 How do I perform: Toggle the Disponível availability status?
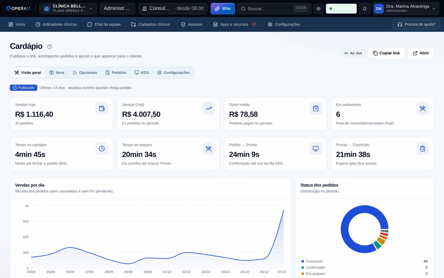tap(341, 9)
